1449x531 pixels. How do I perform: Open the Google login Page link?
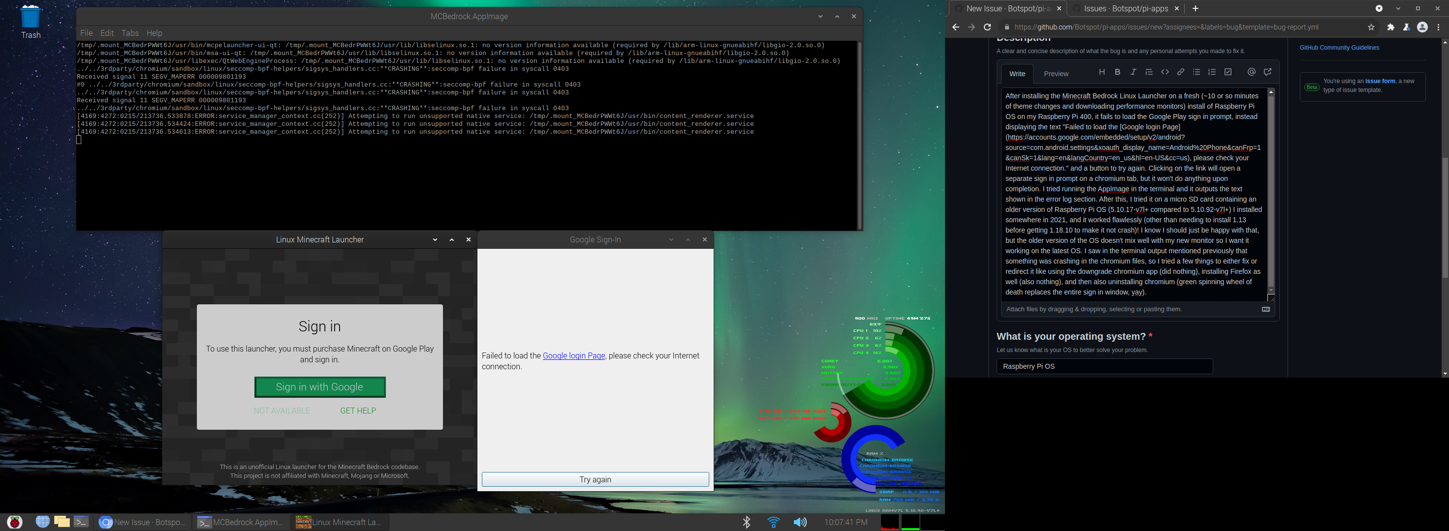[573, 355]
